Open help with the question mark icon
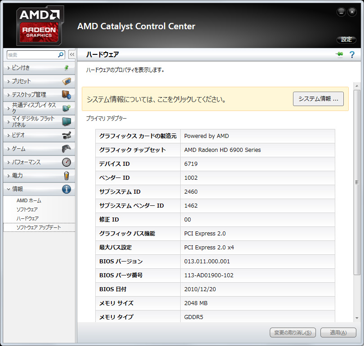 352,54
